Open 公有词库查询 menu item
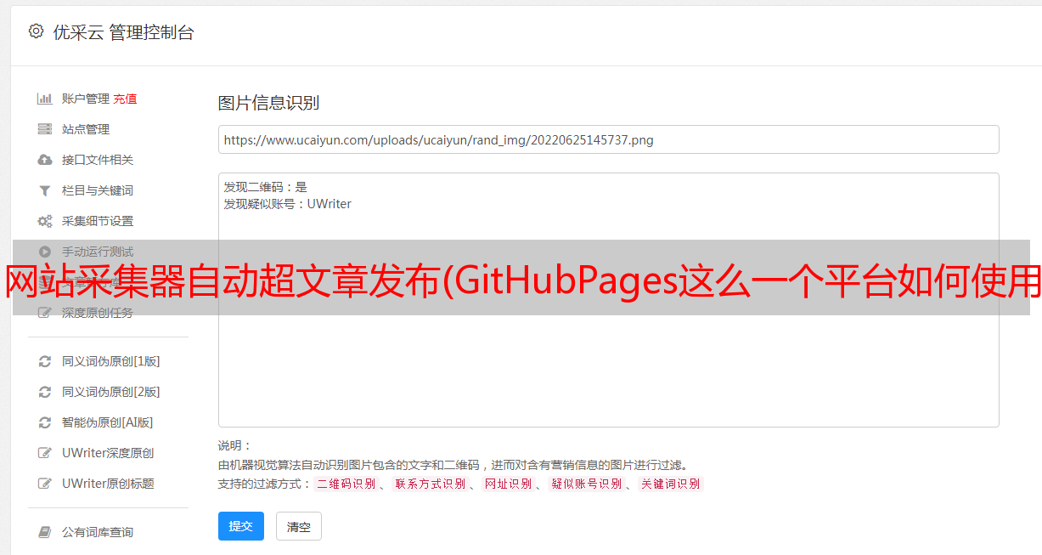 98,532
